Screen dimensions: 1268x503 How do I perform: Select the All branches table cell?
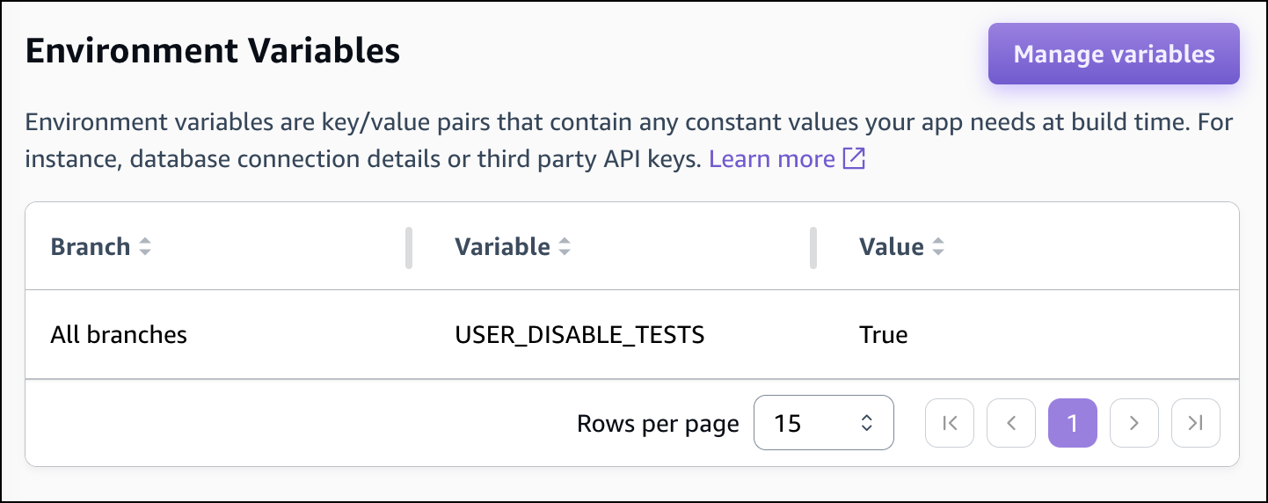[x=119, y=335]
